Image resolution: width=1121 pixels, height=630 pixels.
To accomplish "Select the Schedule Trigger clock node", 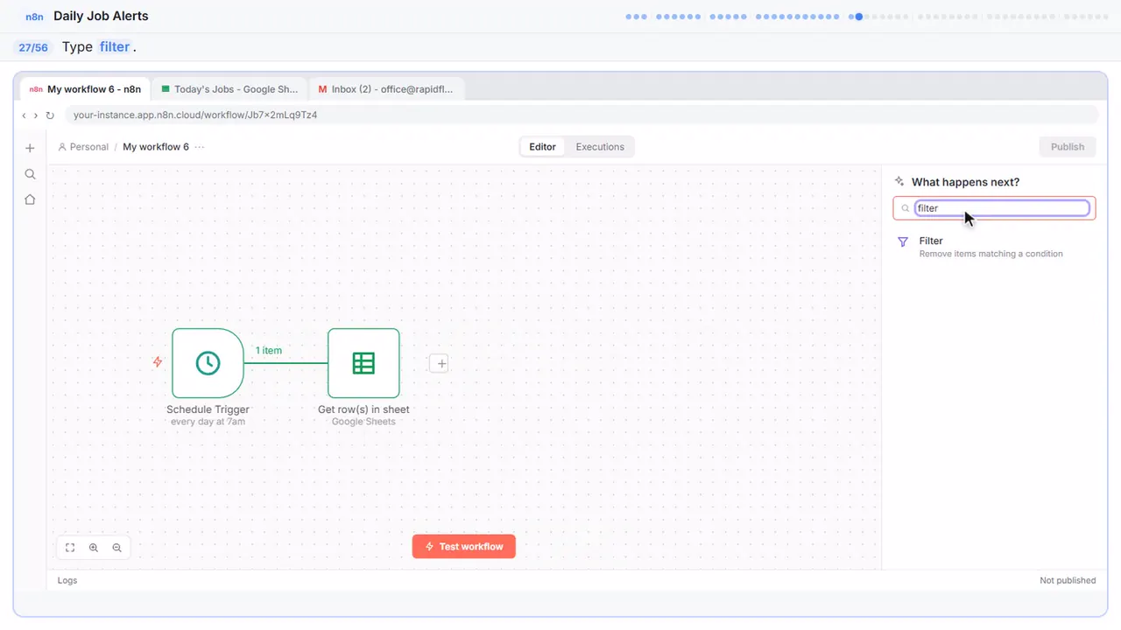I will tap(208, 363).
